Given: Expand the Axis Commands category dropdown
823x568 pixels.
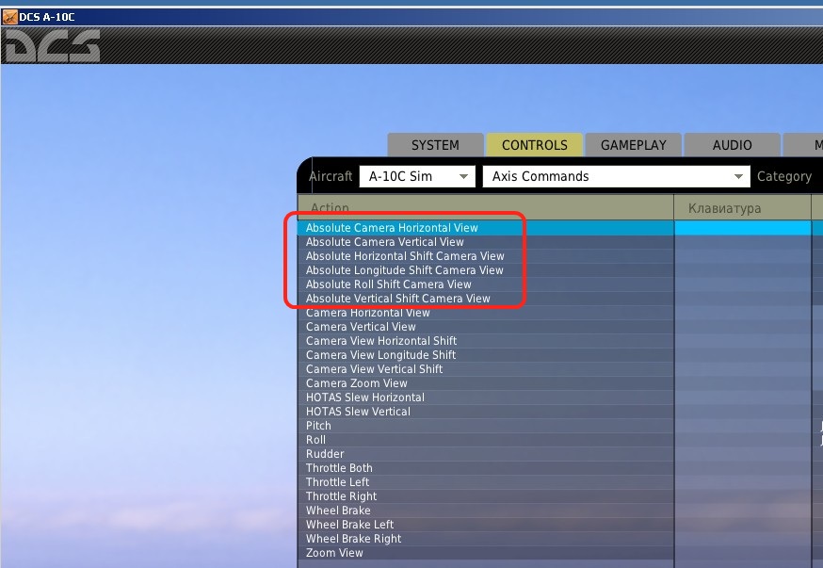Looking at the screenshot, I should tap(616, 176).
